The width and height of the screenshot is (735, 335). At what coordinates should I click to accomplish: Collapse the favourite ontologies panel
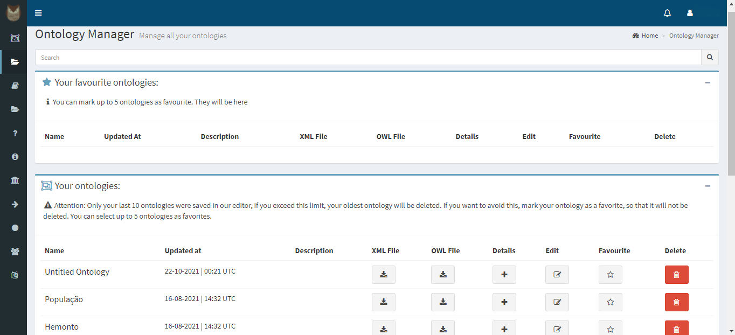point(708,82)
